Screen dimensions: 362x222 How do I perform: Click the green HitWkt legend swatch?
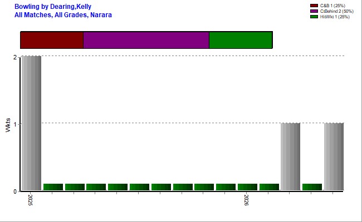(314, 17)
